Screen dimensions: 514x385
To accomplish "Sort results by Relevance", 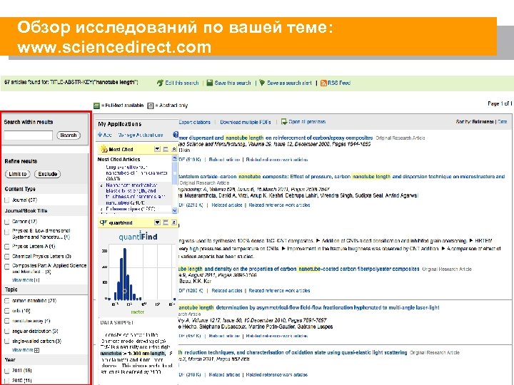I will pos(483,122).
